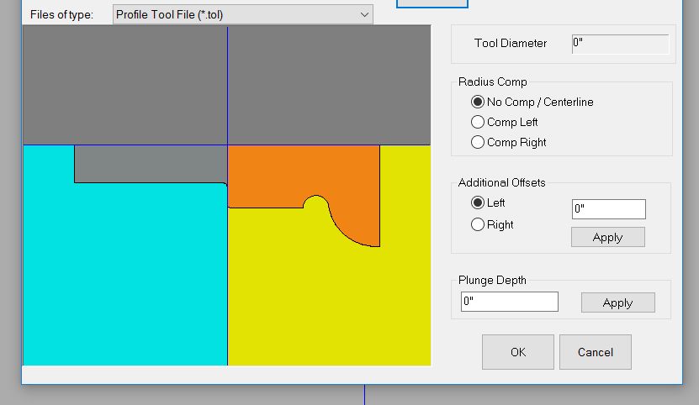Select Left under Additional Offsets

coord(478,202)
